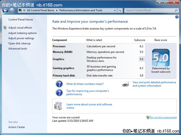Click All Control Panel Items breadcrumb
Viewport: 181px width, 135px height.
tap(41, 10)
